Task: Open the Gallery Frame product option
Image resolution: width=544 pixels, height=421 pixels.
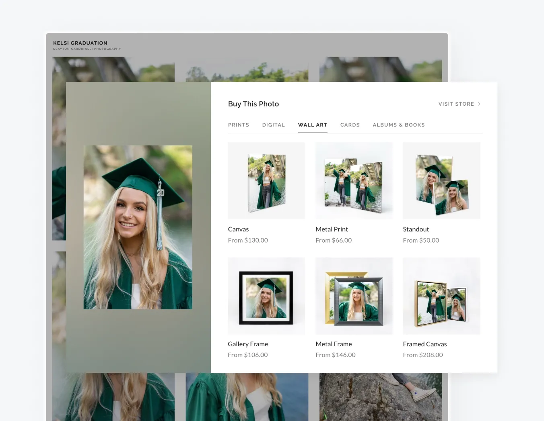Action: tap(266, 296)
